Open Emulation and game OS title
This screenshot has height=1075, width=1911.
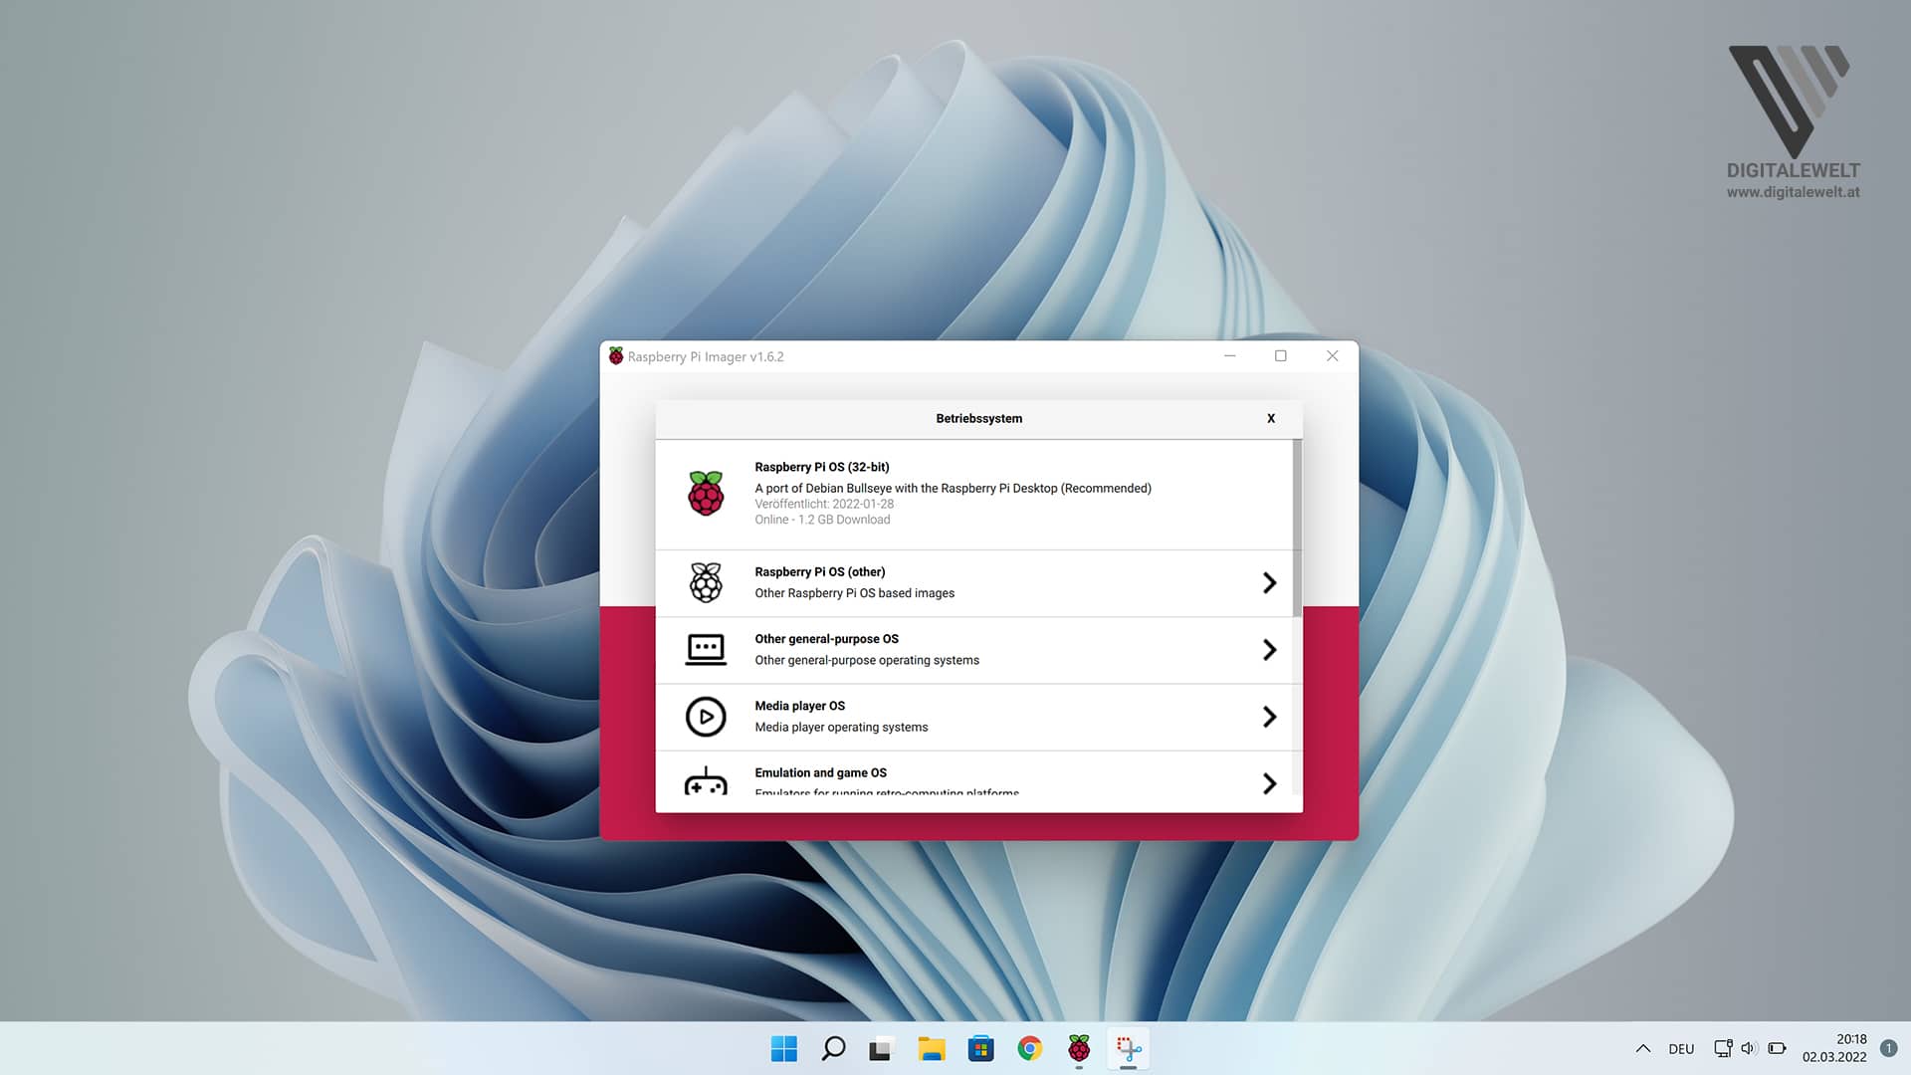click(x=820, y=773)
